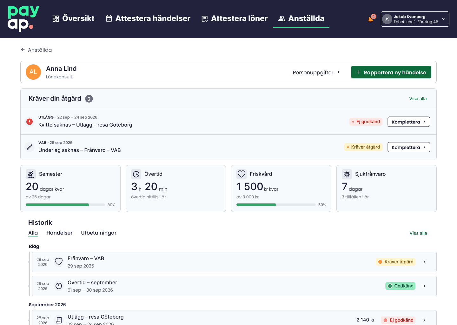
Task: Click the Attestera löner checklist icon
Action: (205, 19)
